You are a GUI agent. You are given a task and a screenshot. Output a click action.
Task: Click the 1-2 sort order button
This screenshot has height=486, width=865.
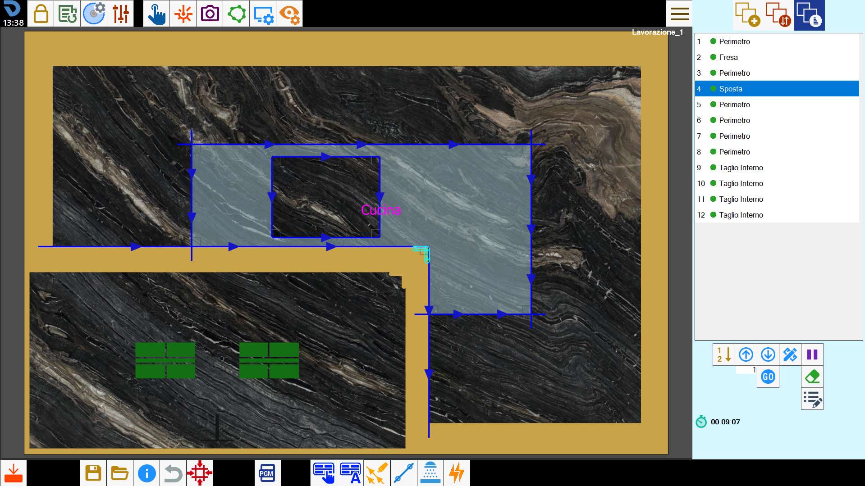click(723, 354)
